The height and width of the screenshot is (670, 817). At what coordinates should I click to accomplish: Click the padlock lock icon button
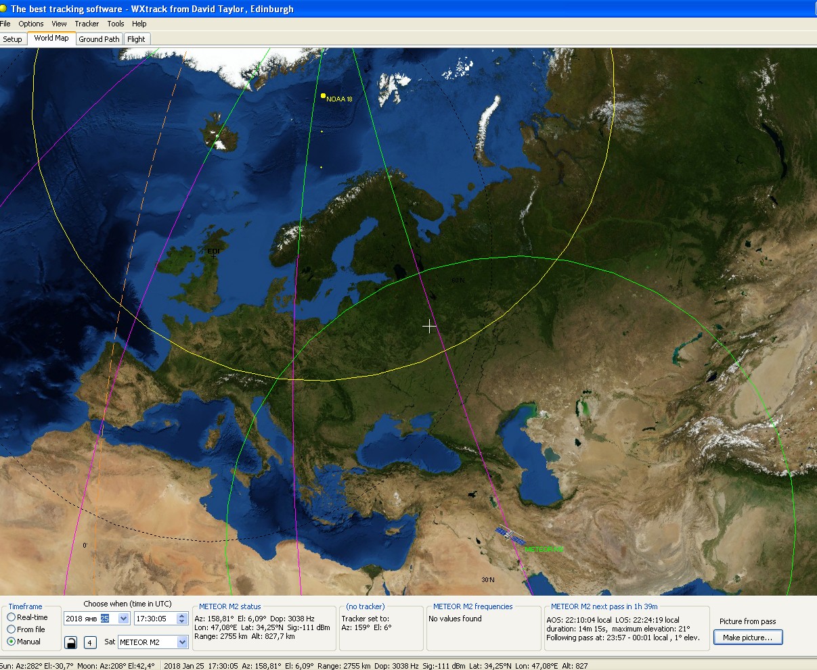coord(71,642)
